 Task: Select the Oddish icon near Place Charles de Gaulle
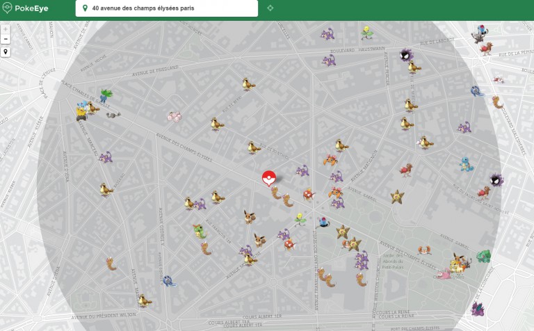click(105, 94)
